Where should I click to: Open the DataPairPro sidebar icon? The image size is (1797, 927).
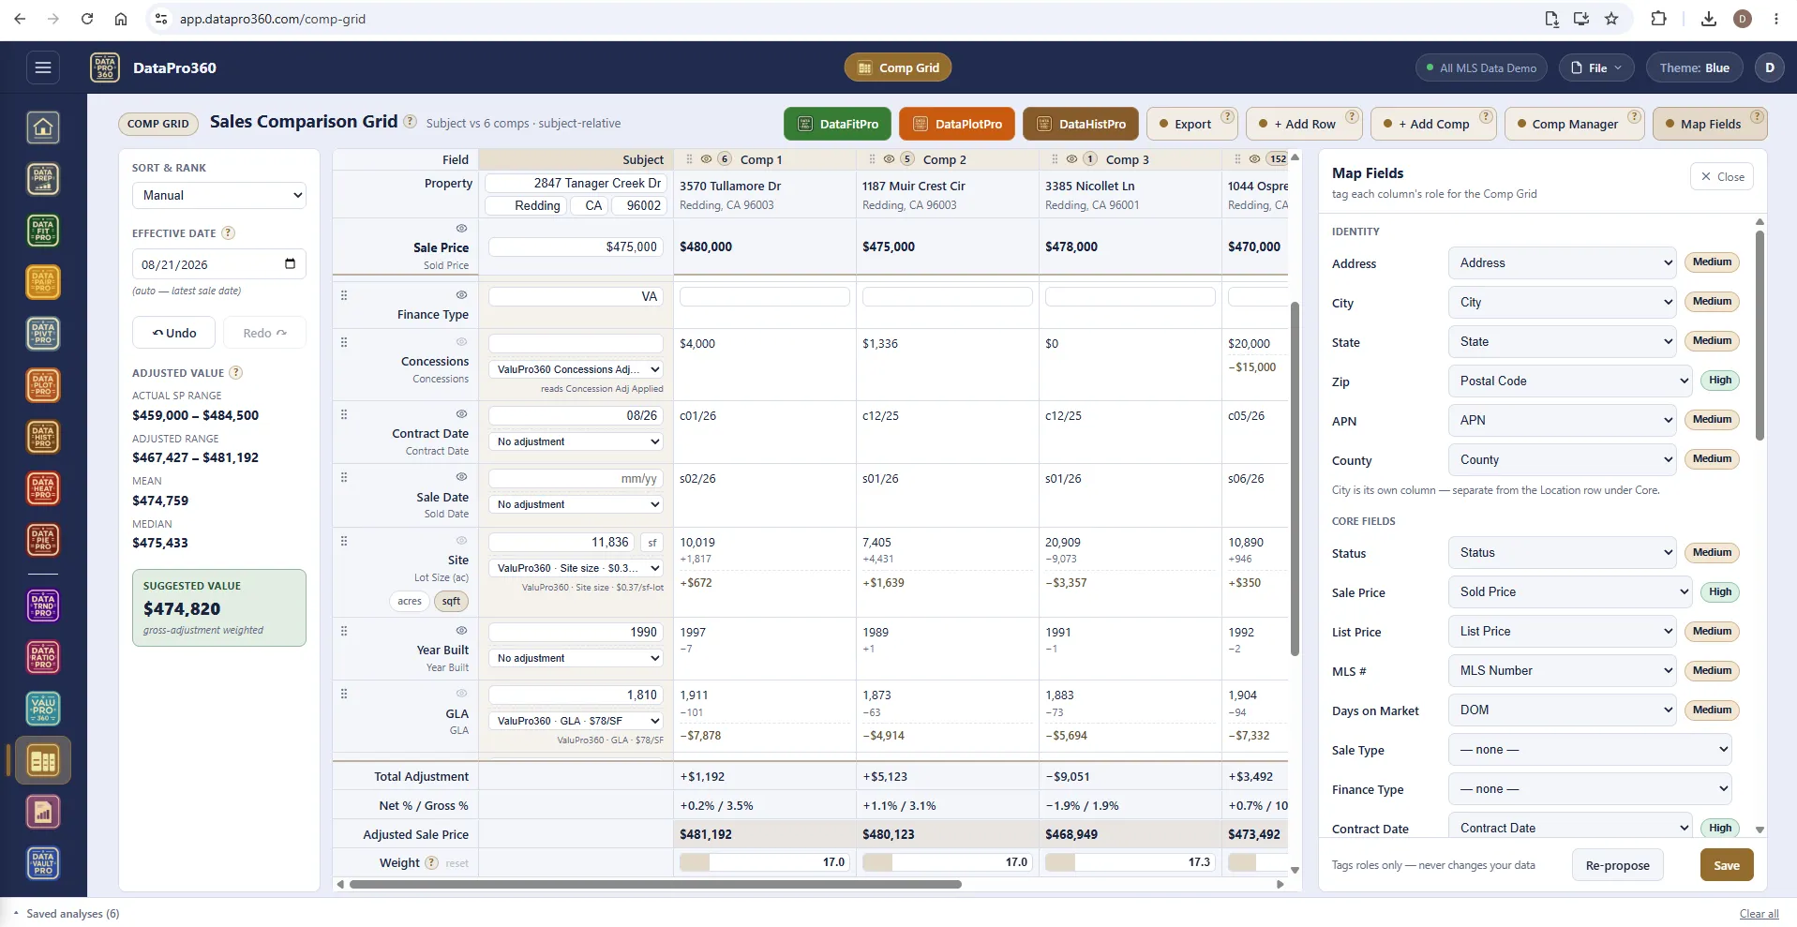point(43,282)
